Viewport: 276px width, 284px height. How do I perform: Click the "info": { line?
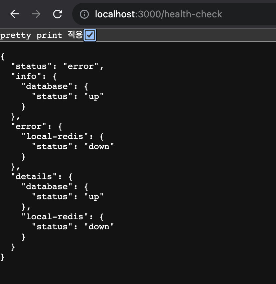pyautogui.click(x=34, y=77)
